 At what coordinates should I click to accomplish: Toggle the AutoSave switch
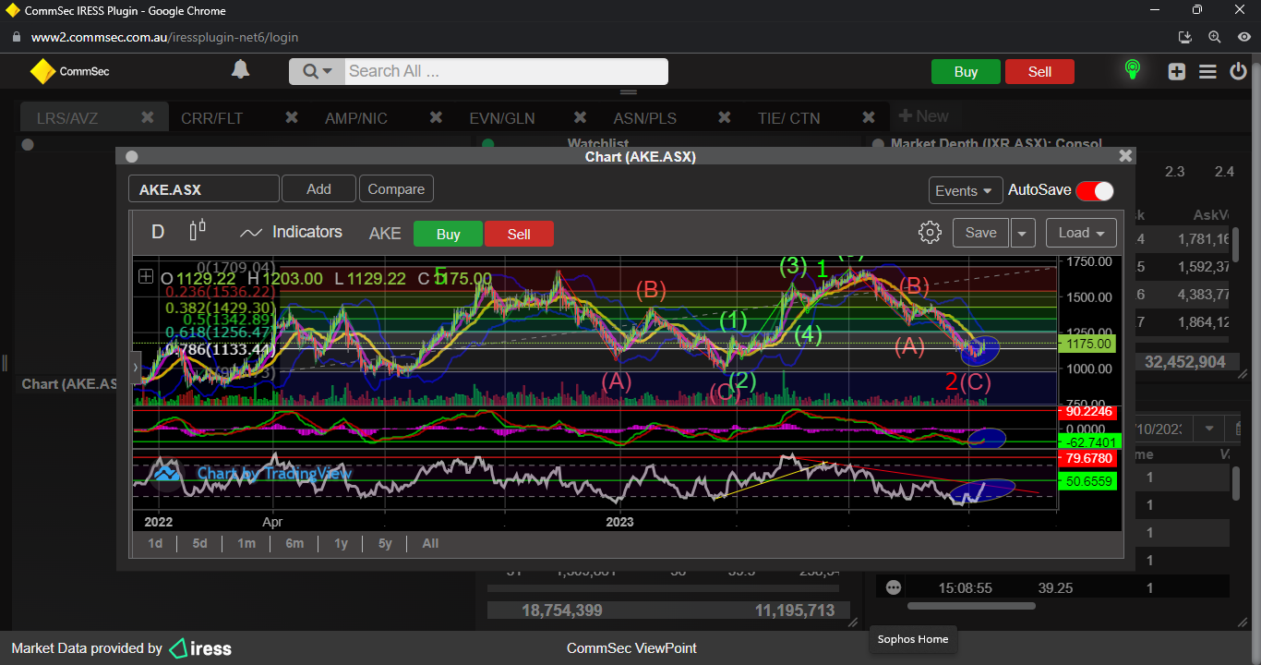tap(1095, 190)
